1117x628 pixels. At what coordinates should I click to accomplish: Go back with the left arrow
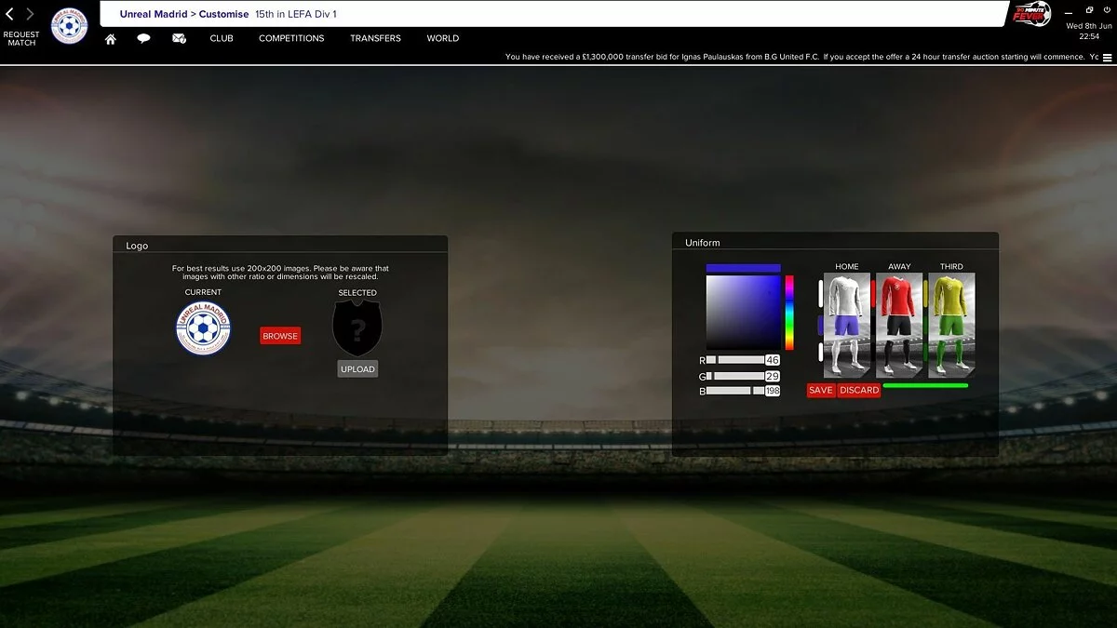[x=10, y=15]
